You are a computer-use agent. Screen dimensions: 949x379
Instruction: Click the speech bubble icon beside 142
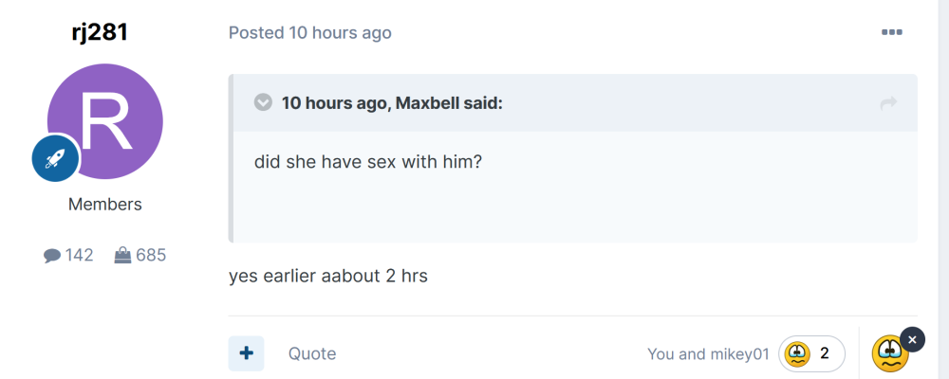52,255
